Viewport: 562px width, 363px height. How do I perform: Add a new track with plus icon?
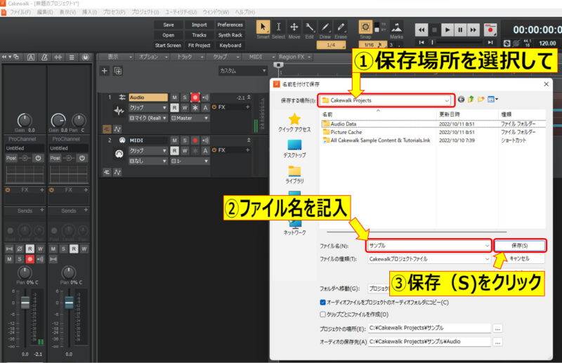tap(104, 71)
